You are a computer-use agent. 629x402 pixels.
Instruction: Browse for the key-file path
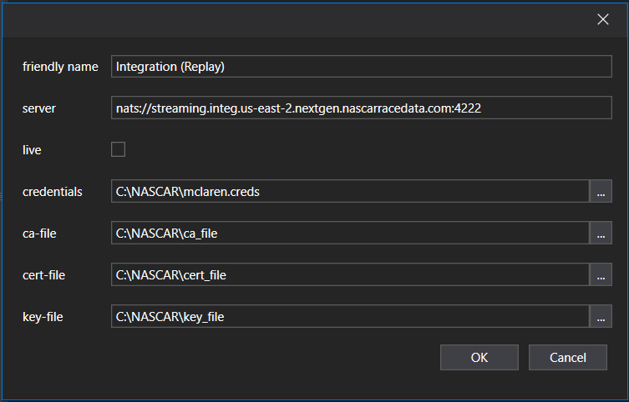(x=601, y=317)
